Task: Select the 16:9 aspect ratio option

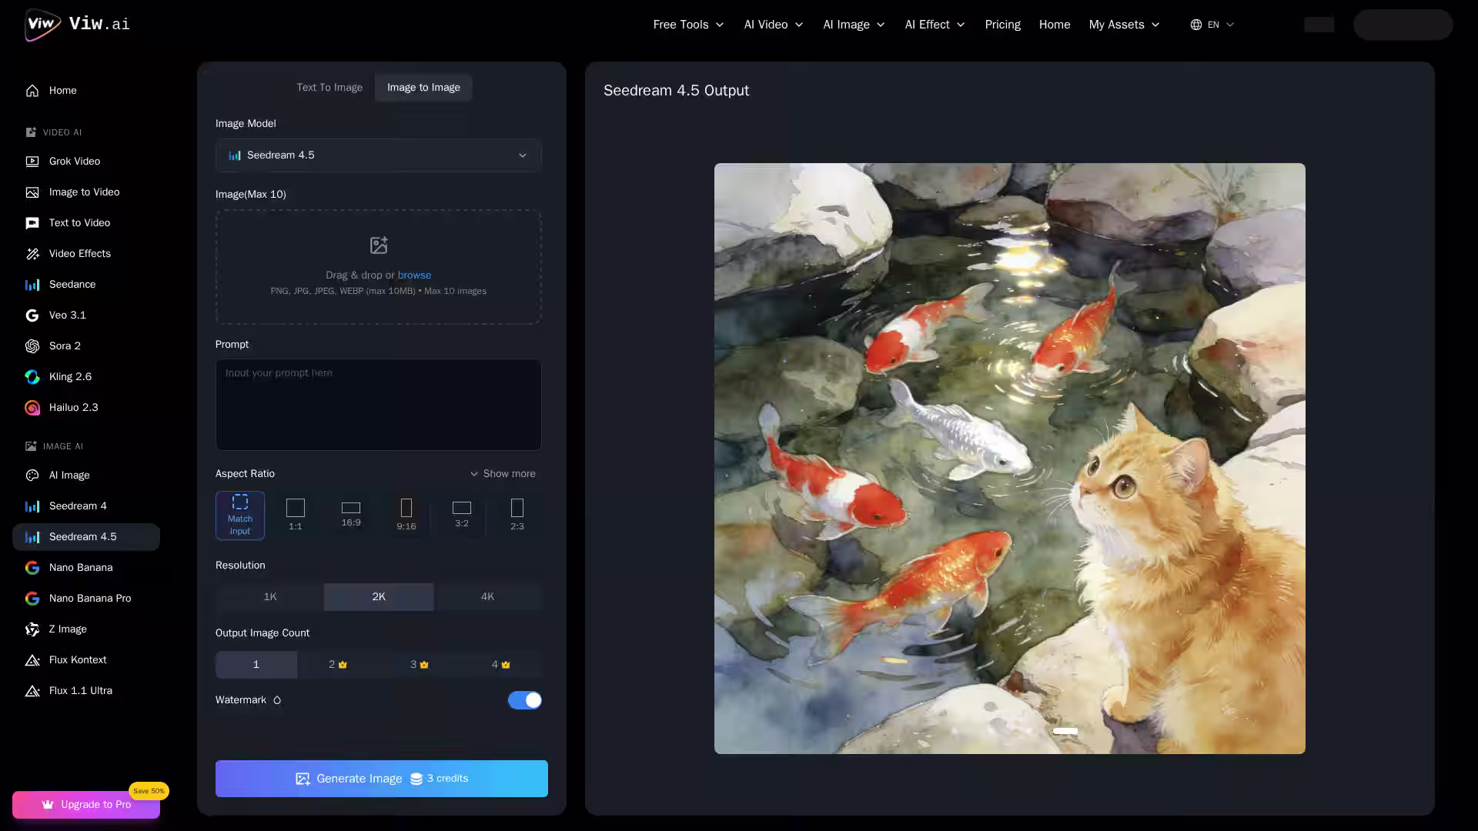Action: 351,514
